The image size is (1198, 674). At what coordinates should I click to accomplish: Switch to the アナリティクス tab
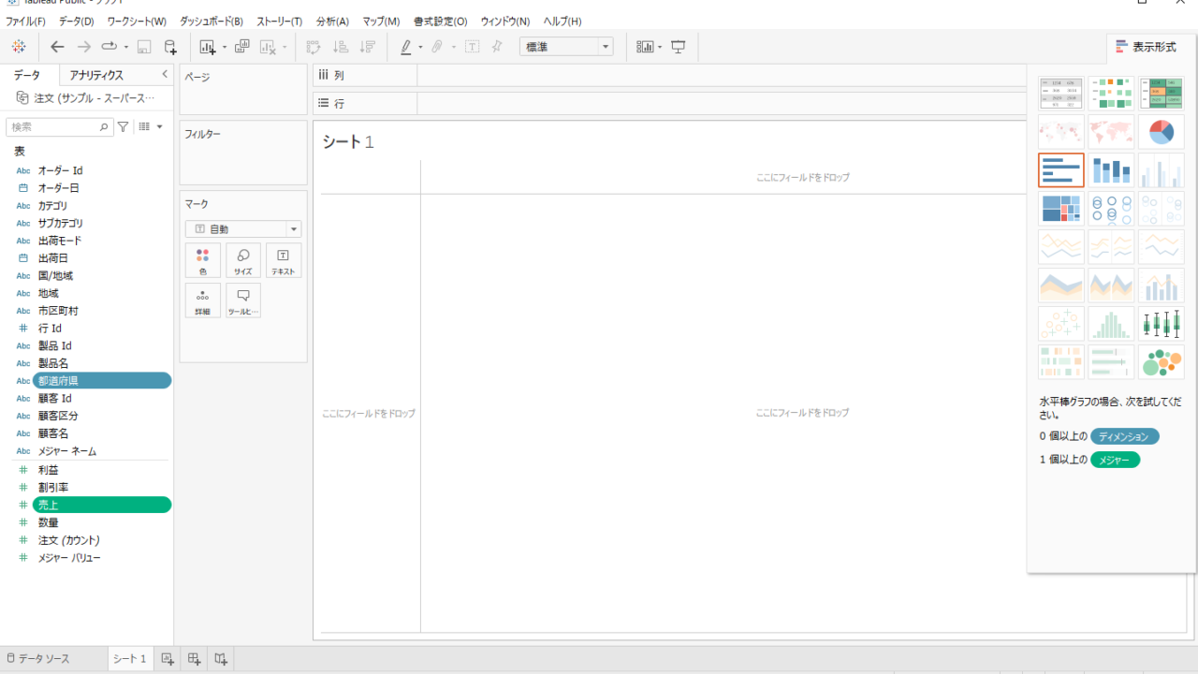pos(96,75)
